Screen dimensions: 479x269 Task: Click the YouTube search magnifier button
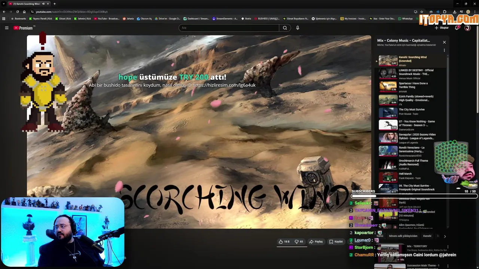tap(285, 28)
